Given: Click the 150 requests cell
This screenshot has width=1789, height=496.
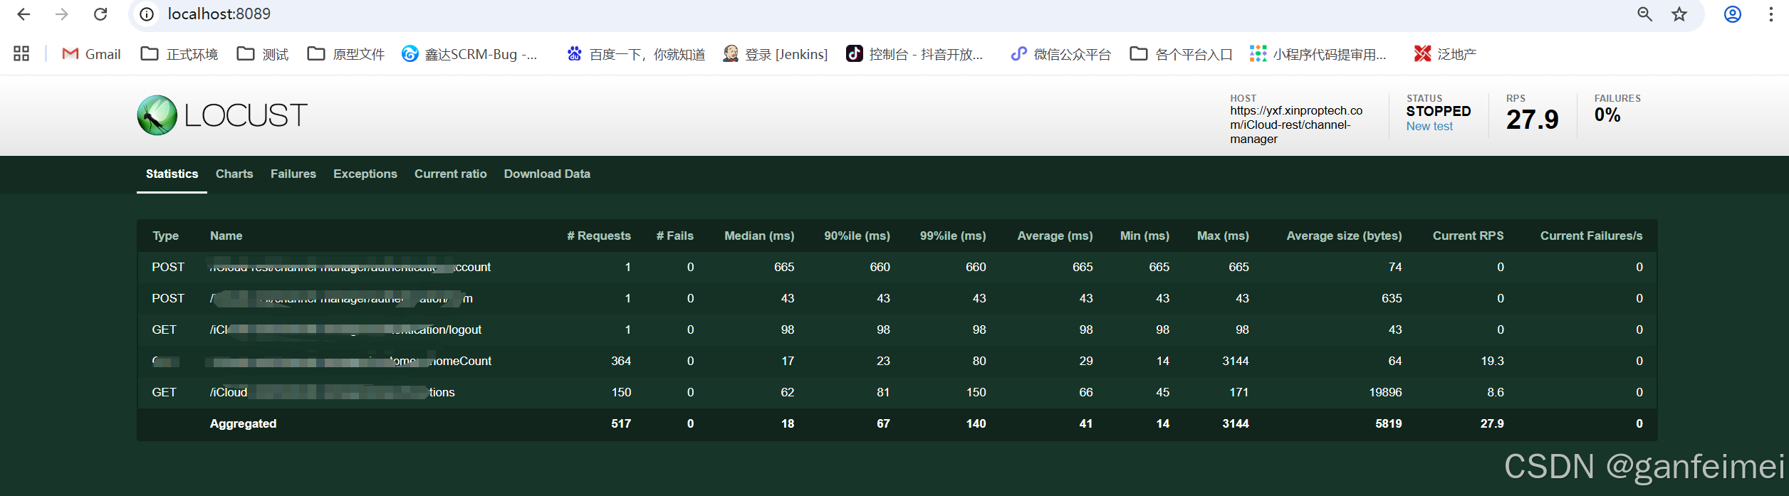Looking at the screenshot, I should tap(621, 392).
